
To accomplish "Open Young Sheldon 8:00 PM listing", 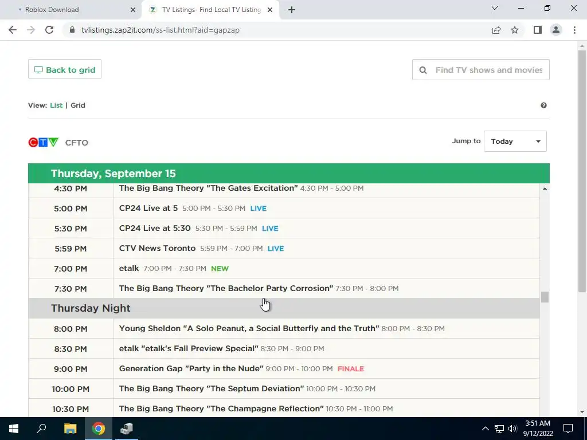I will click(x=249, y=328).
